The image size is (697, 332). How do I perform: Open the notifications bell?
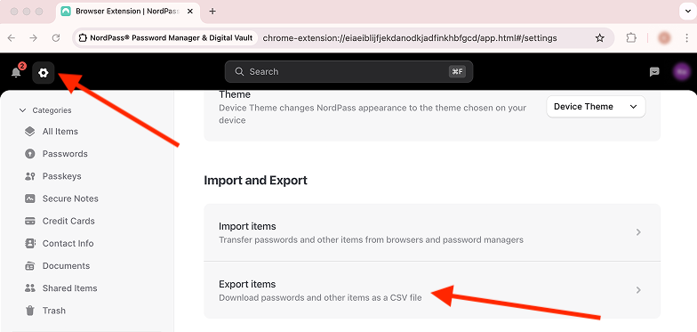point(16,72)
